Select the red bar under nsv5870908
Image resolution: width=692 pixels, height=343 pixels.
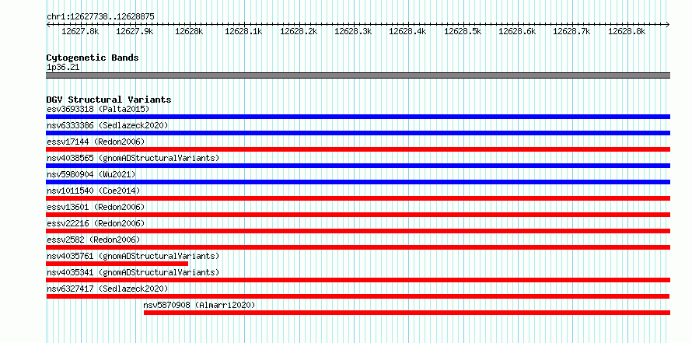(x=407, y=313)
